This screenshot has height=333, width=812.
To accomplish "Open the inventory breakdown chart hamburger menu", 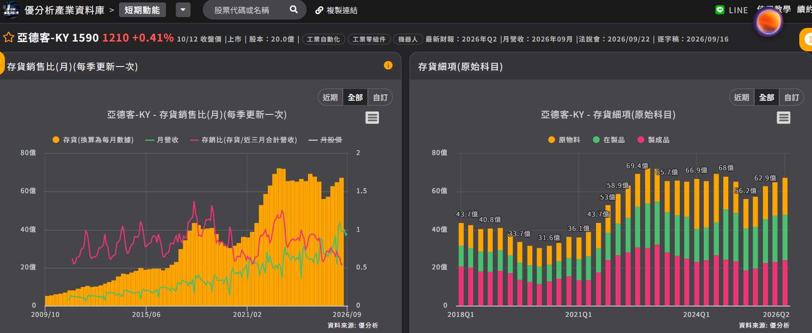I will coord(784,117).
